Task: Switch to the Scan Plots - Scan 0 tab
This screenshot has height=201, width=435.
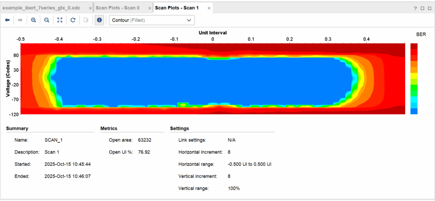Action: pos(117,8)
